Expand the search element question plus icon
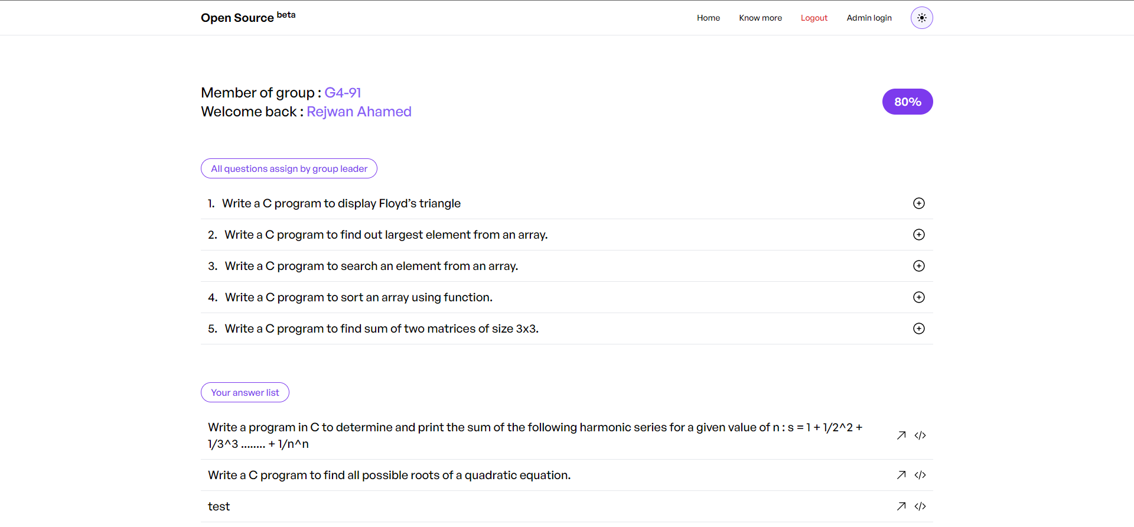The width and height of the screenshot is (1134, 527). (919, 266)
